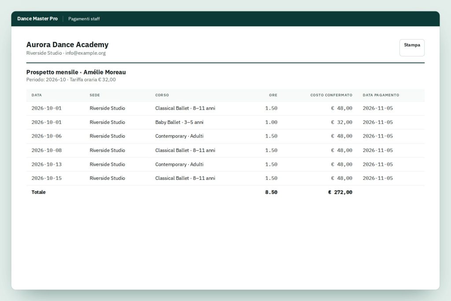
Task: Select the 2026-10-15 date cell
Action: coord(47,178)
